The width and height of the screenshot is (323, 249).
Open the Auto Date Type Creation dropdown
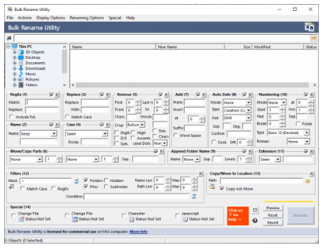[x=248, y=110]
